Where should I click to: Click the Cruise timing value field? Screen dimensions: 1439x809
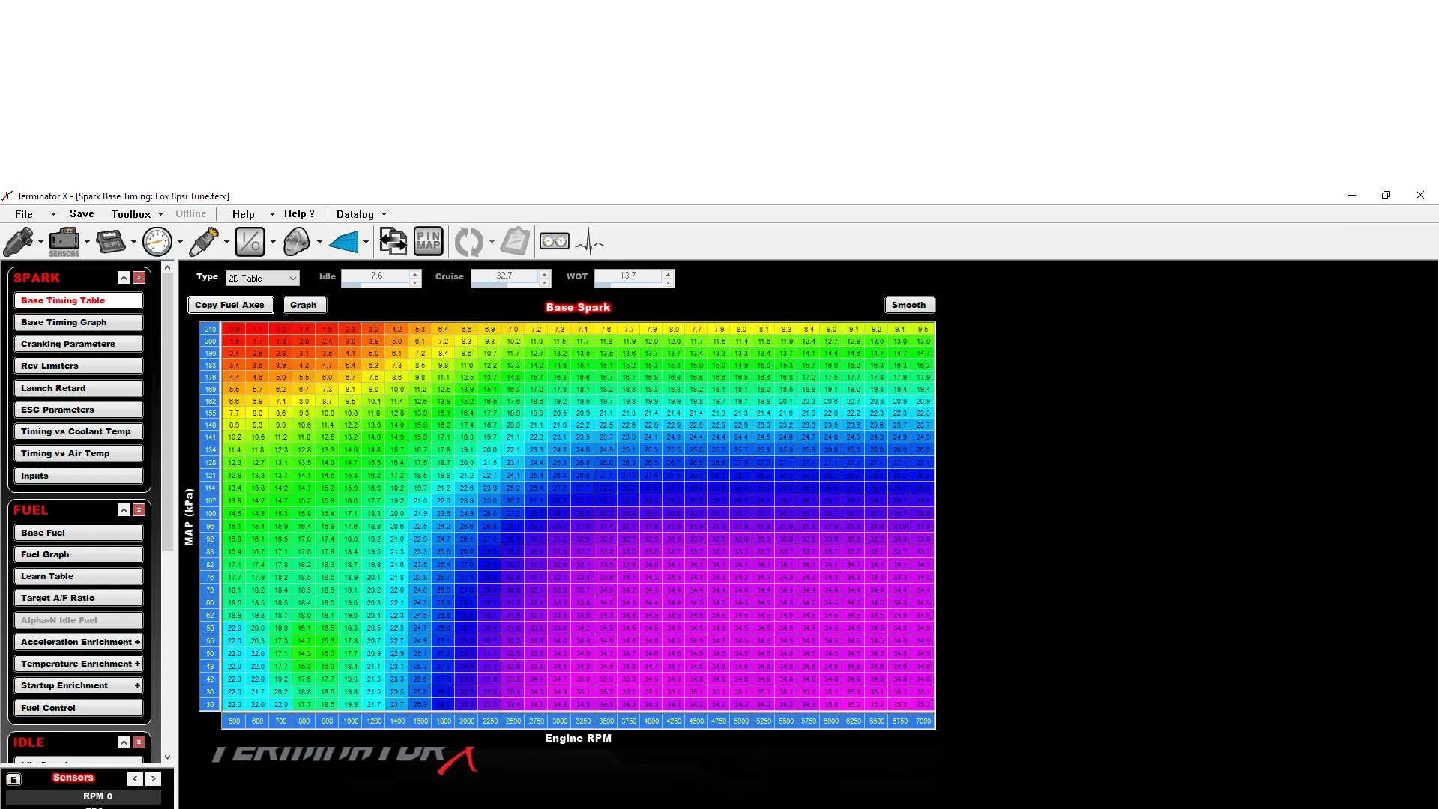click(504, 276)
